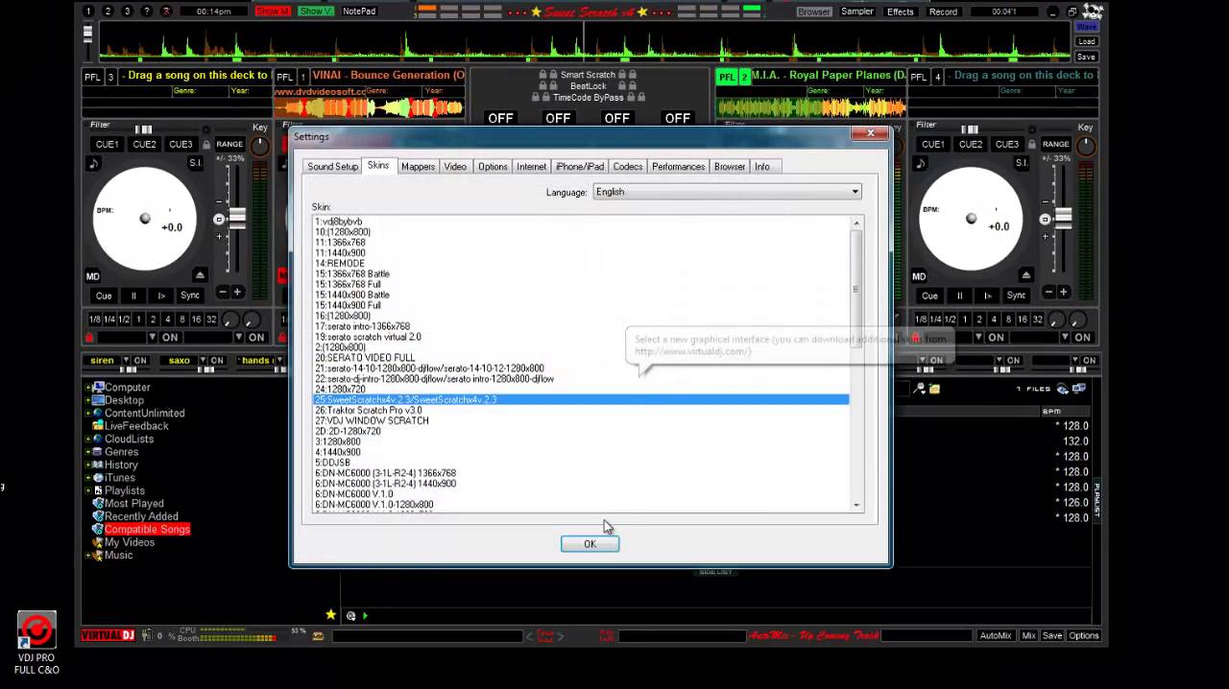Toggle PFL on deck 3
1229x689 pixels.
click(x=92, y=77)
